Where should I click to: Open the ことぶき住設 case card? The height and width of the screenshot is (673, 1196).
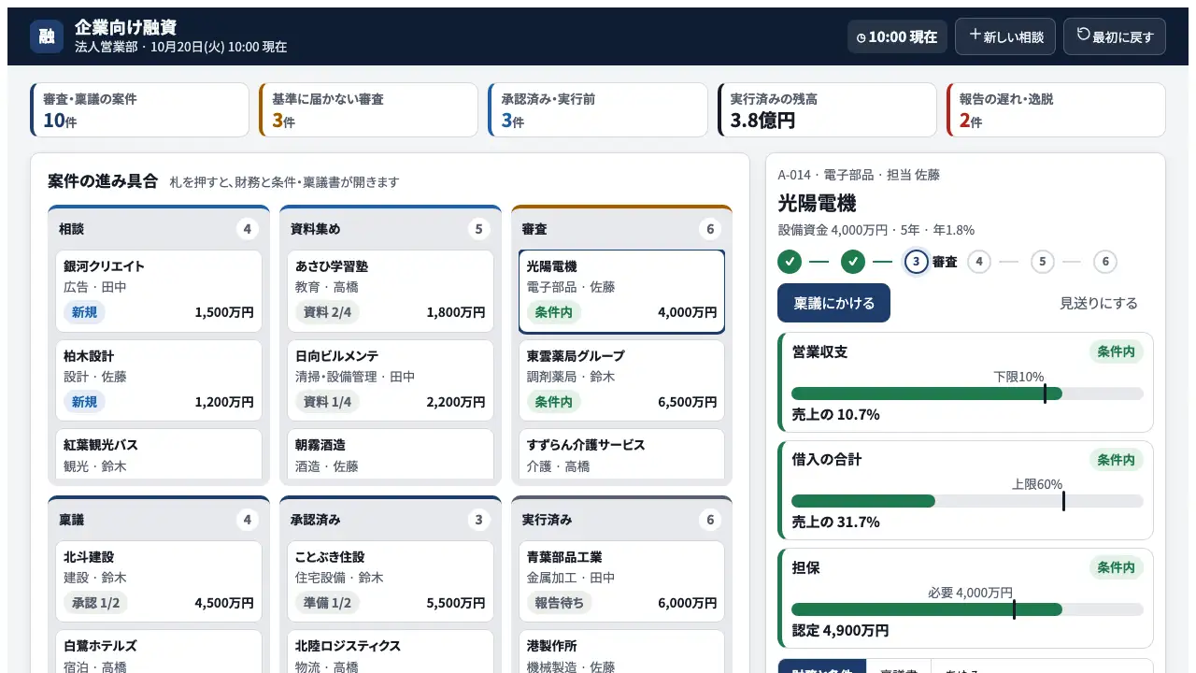tap(391, 581)
